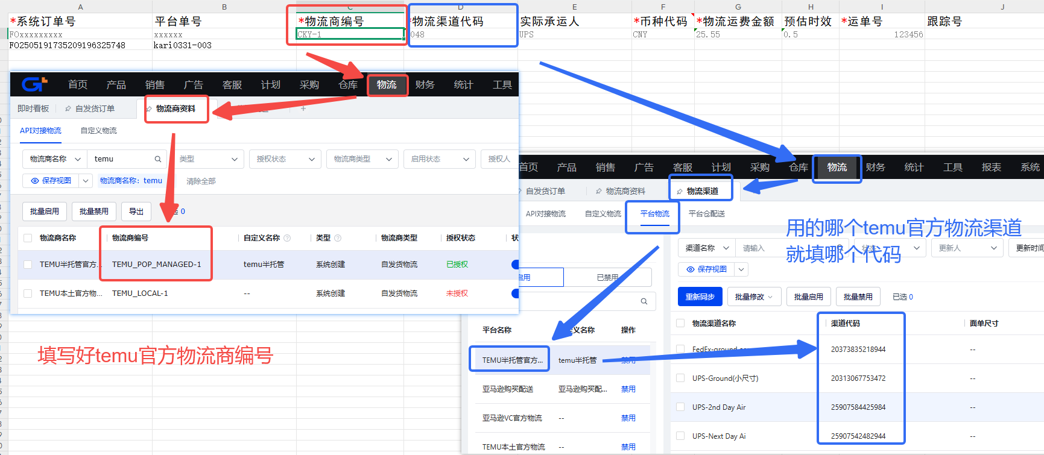1044x455 pixels.
Task: Open the 授权状态 filter dropdown
Action: (x=285, y=159)
